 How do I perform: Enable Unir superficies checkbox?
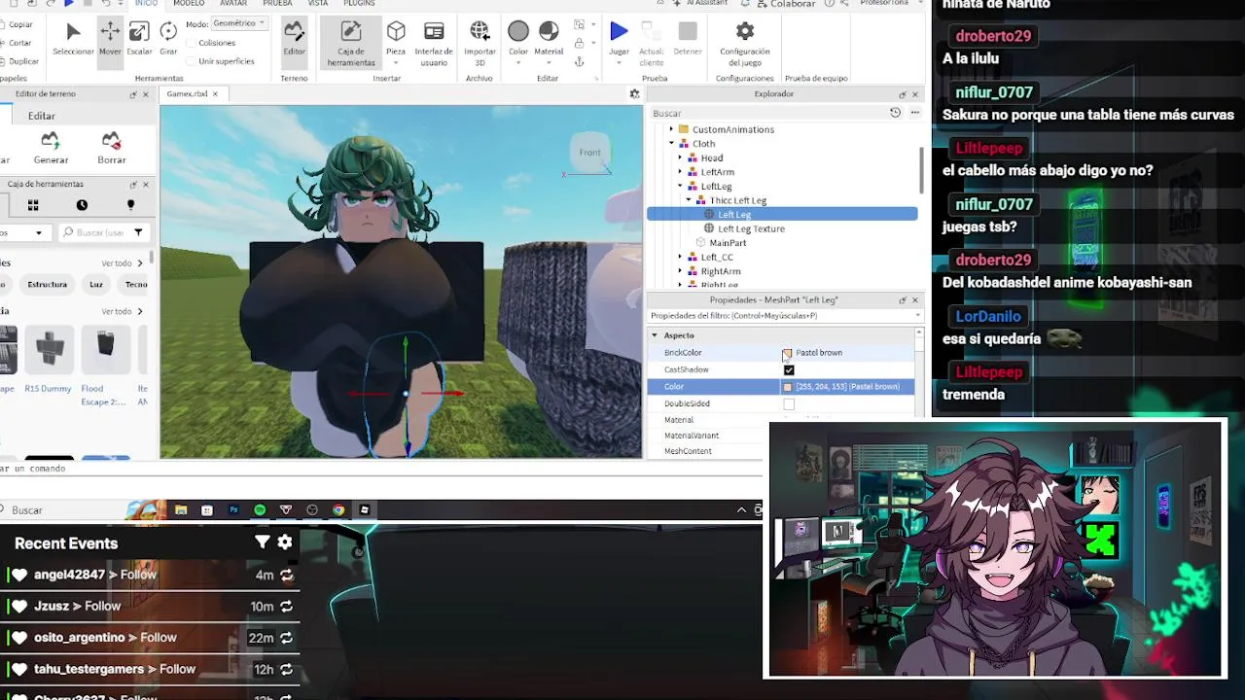[x=189, y=61]
